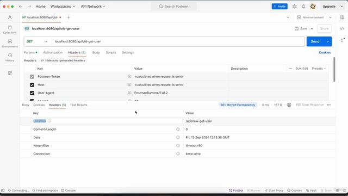Open the response Cookies tab
This screenshot has width=348, height=196.
(39, 105)
